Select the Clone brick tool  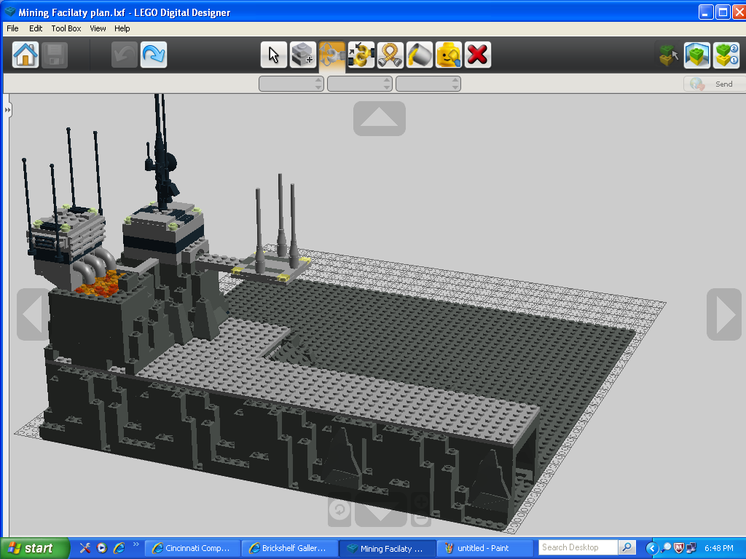tap(303, 54)
